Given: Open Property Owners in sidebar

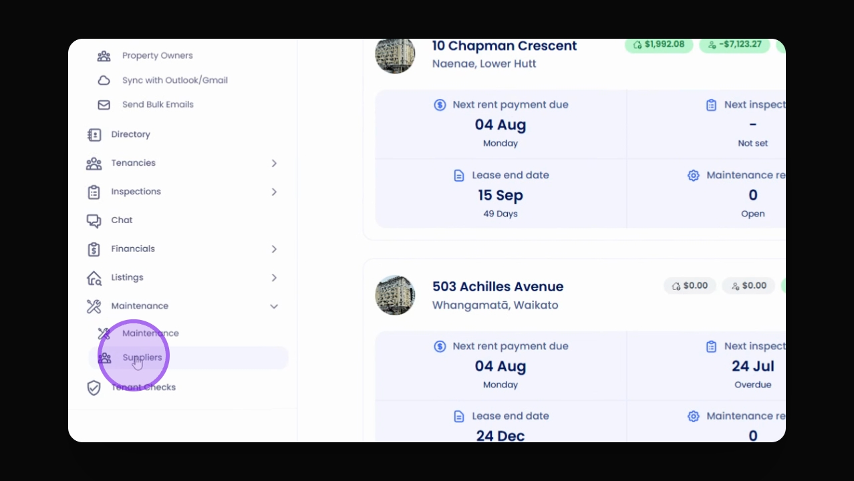Looking at the screenshot, I should (157, 55).
